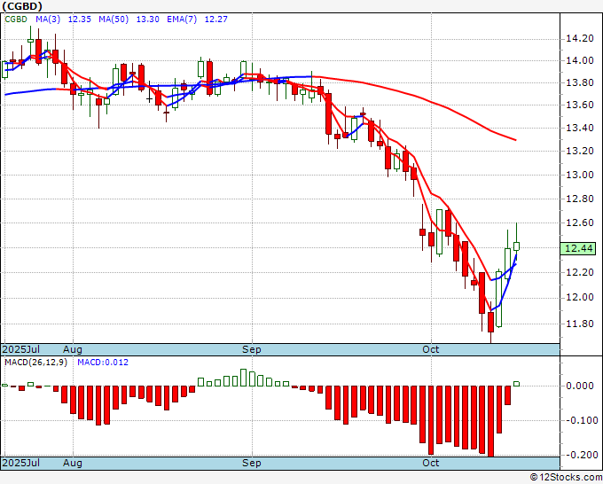Click the latest green candlestick near 12.44
Image resolution: width=603 pixels, height=484 pixels.
click(x=516, y=246)
